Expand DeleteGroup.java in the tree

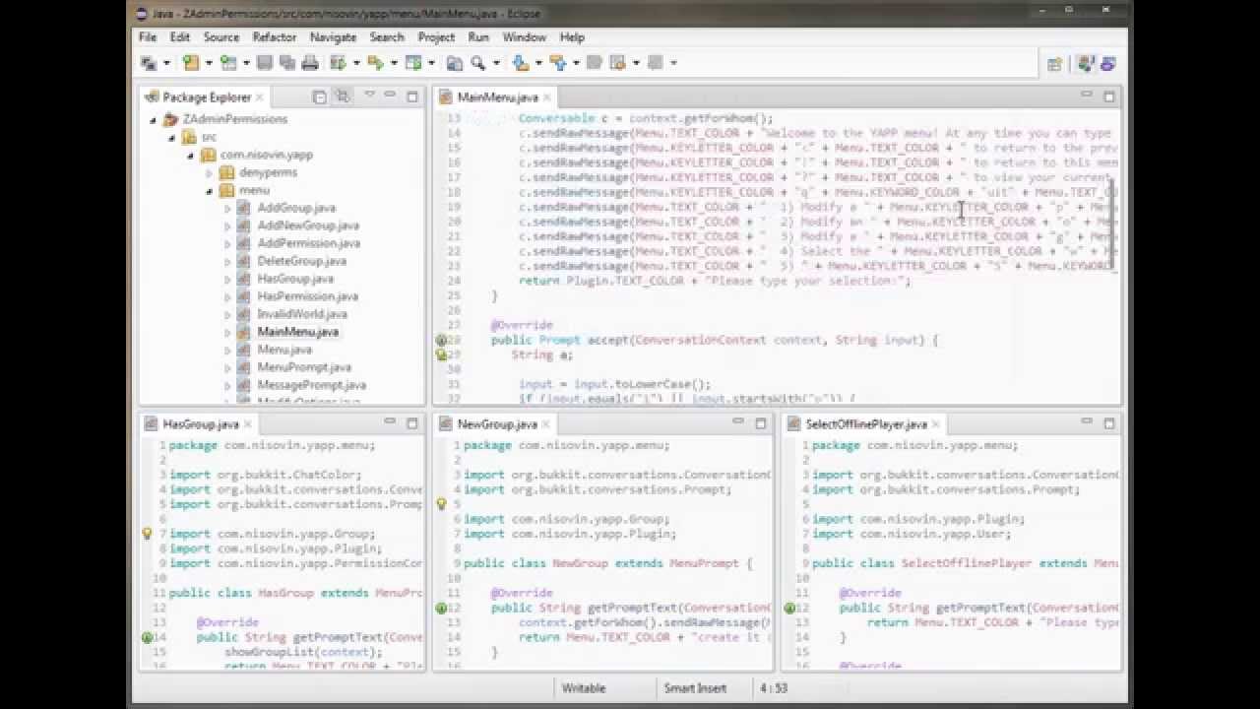(227, 262)
